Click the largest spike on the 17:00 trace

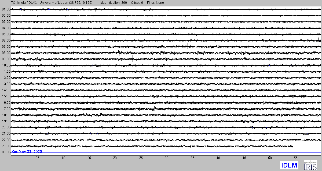pos(154,109)
